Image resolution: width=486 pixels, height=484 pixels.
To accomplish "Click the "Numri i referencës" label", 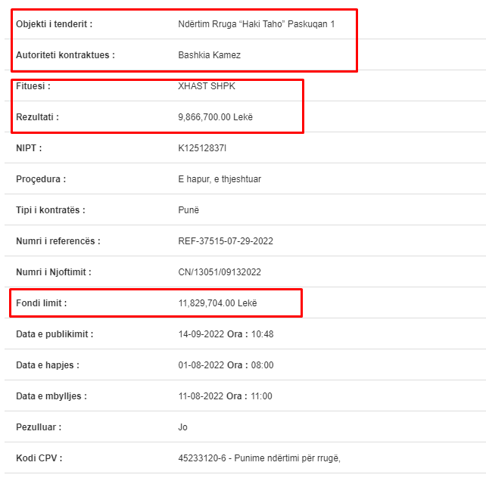I will [58, 241].
